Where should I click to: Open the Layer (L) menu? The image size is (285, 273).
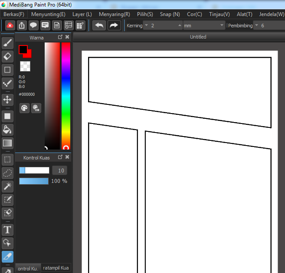(x=82, y=14)
